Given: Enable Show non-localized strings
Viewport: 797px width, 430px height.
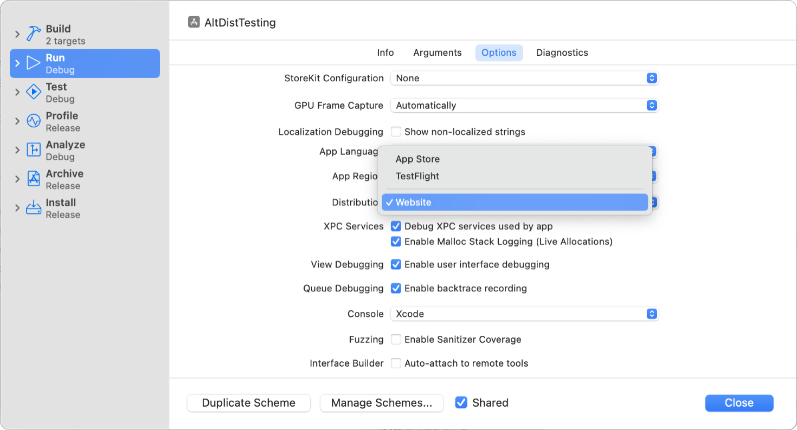Looking at the screenshot, I should [x=396, y=132].
